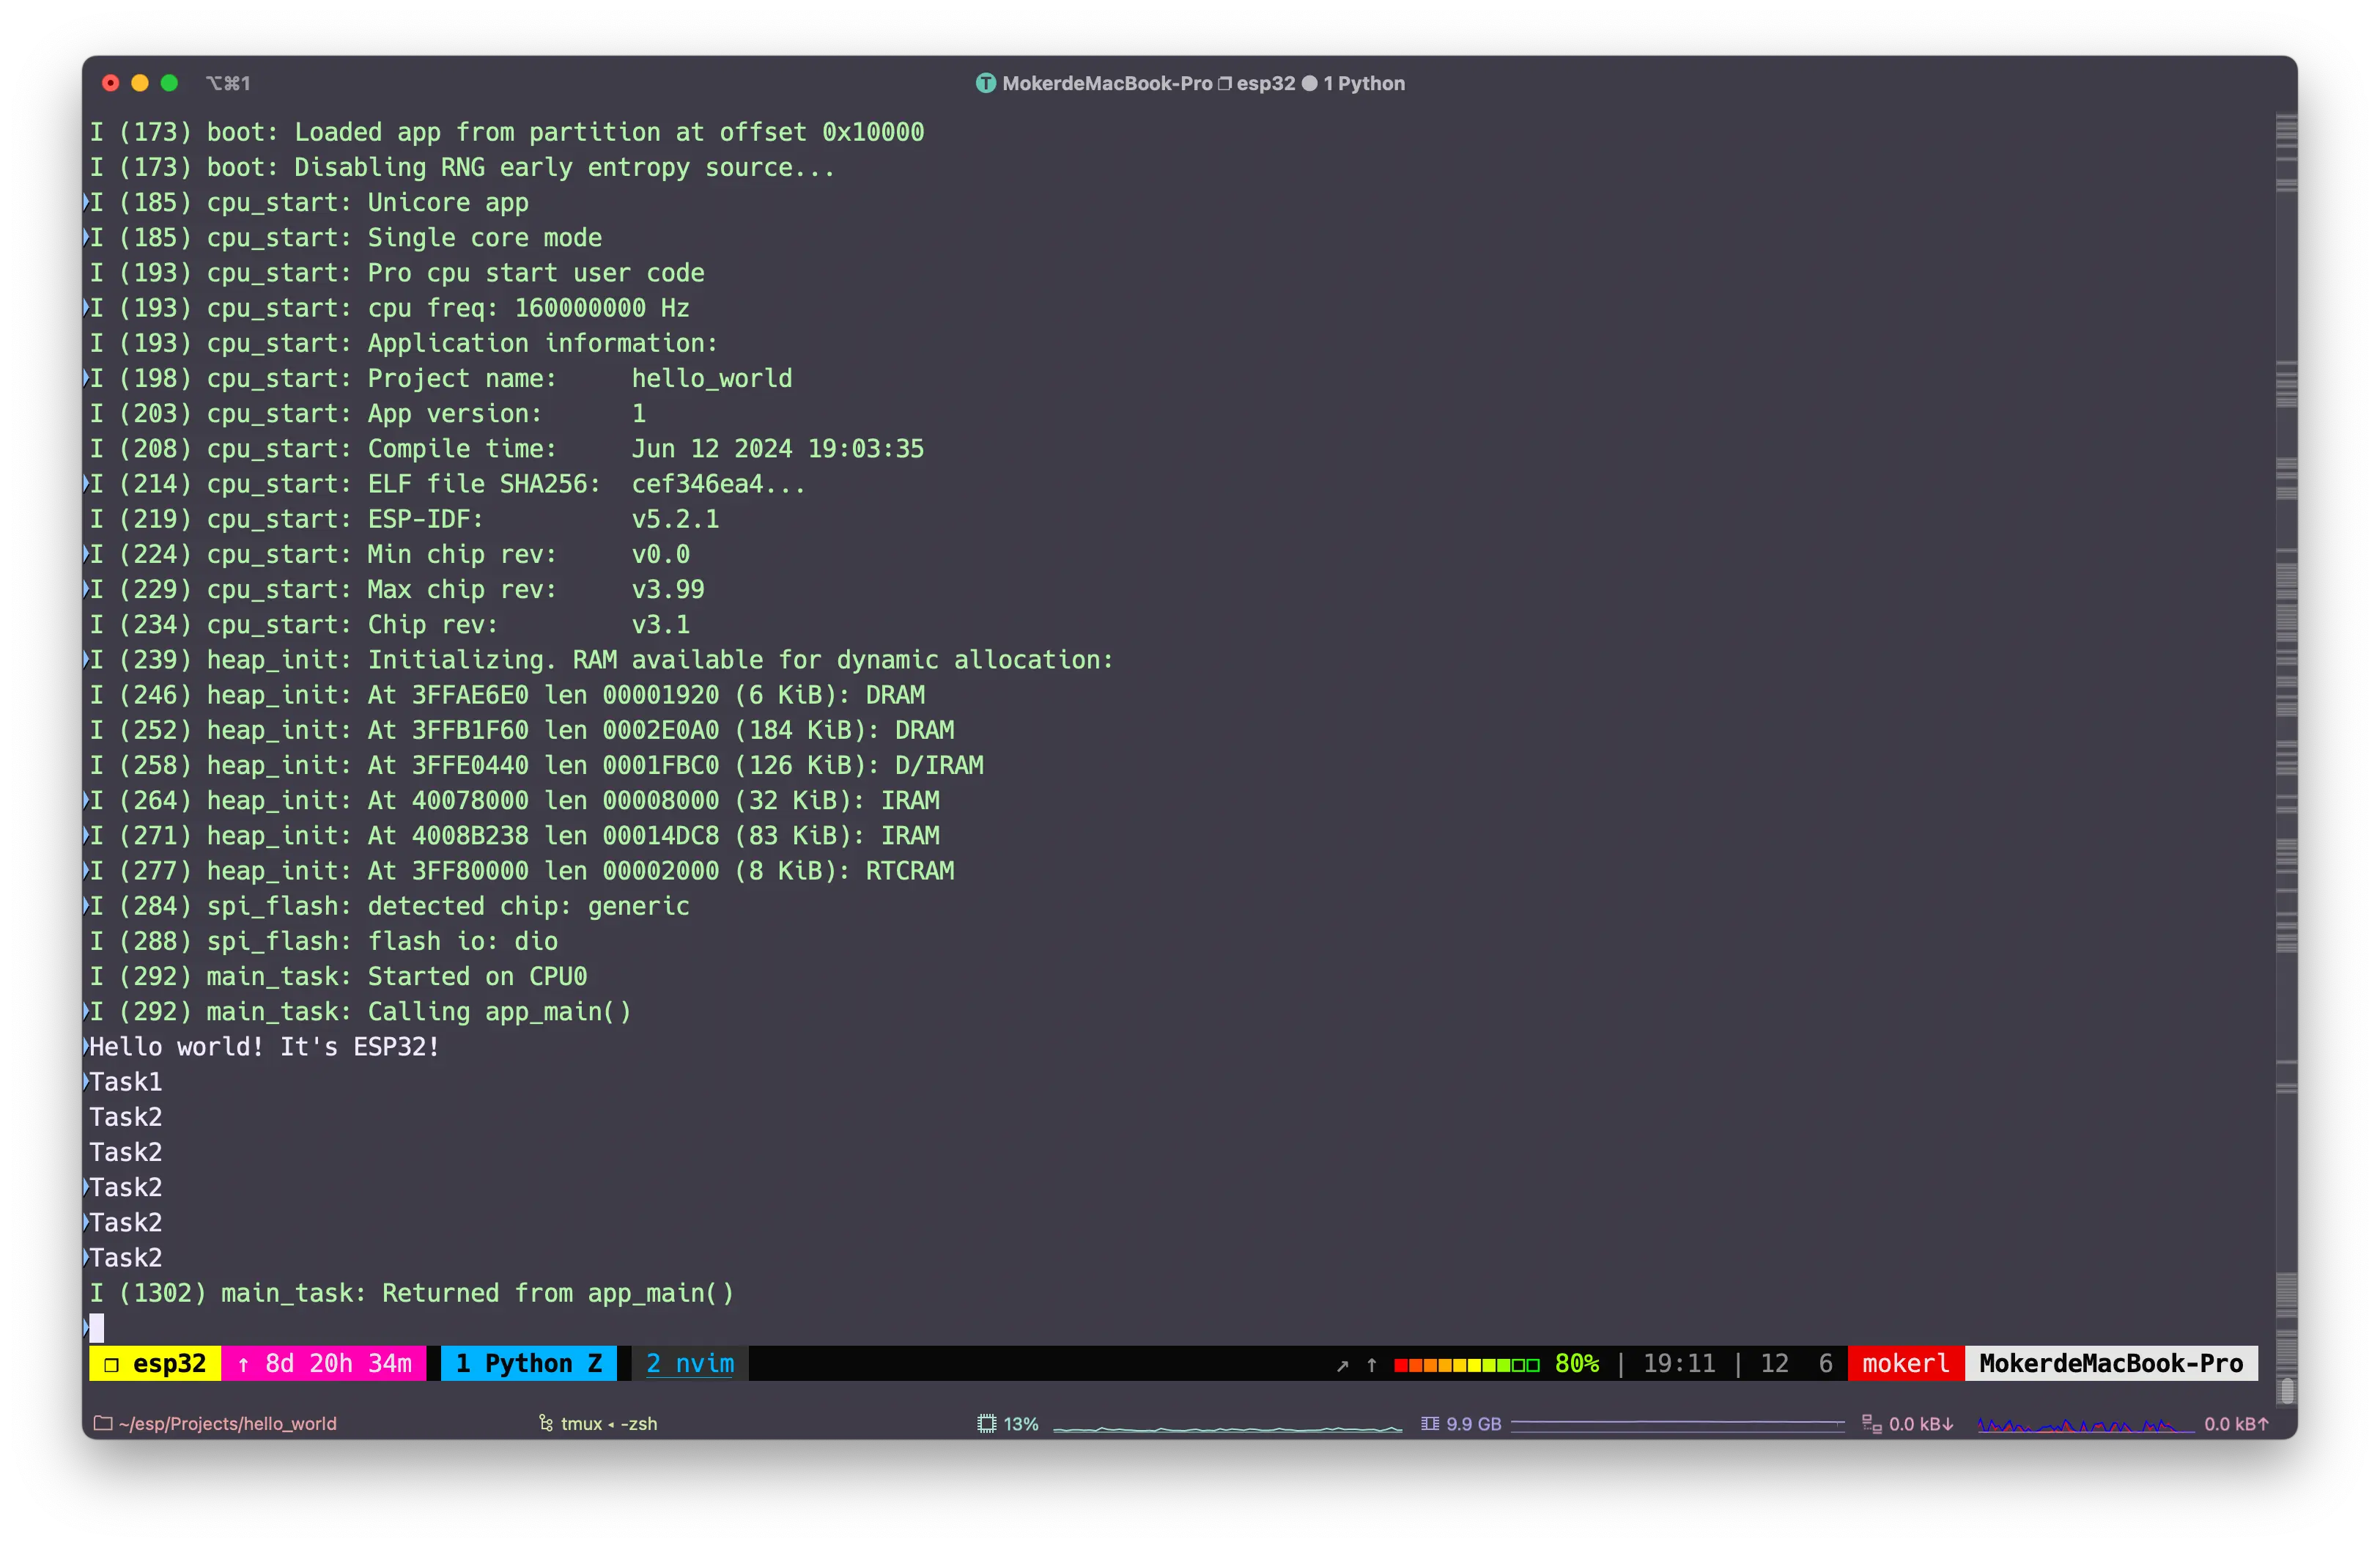Click the 80% battery percentage
2380x1548 pixels.
pos(1577,1363)
